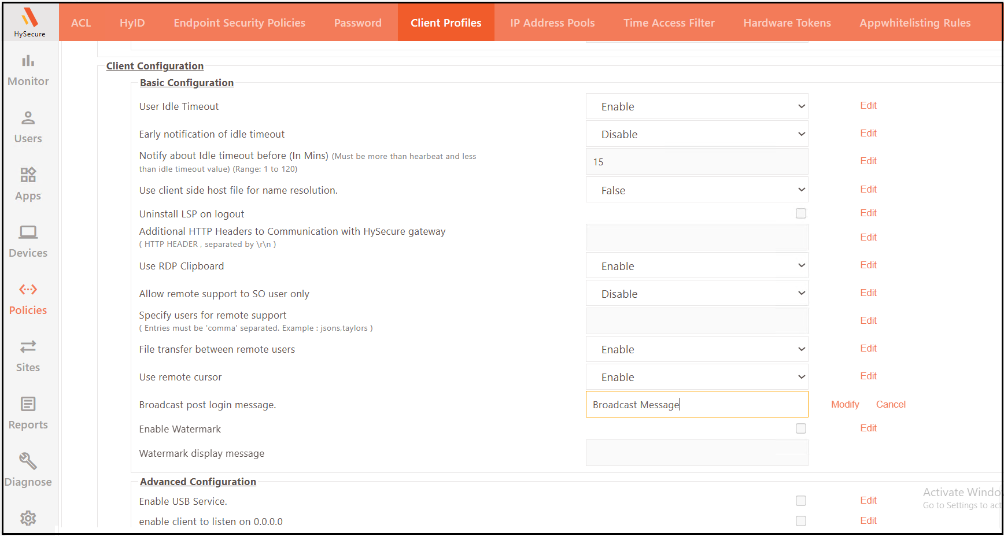Click the Broadcast Message input field
Viewport: 1004px width, 536px height.
point(697,405)
